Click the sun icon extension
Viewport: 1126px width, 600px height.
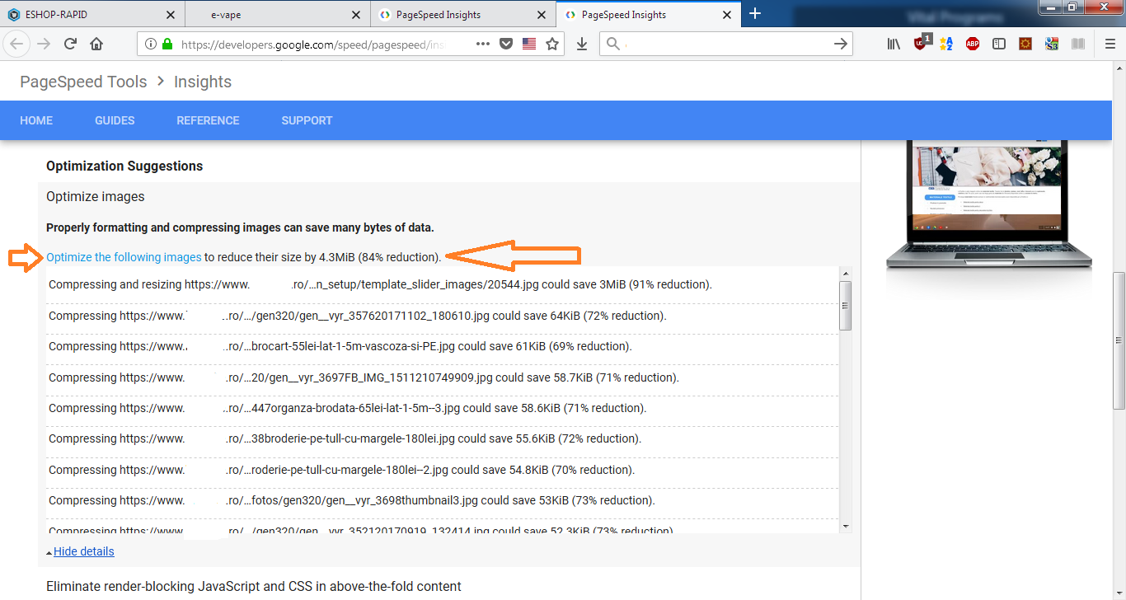(1025, 44)
